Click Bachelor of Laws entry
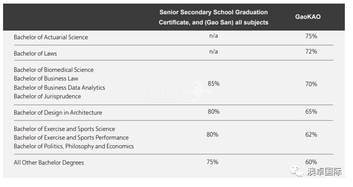This screenshot has height=187, width=353. click(35, 54)
